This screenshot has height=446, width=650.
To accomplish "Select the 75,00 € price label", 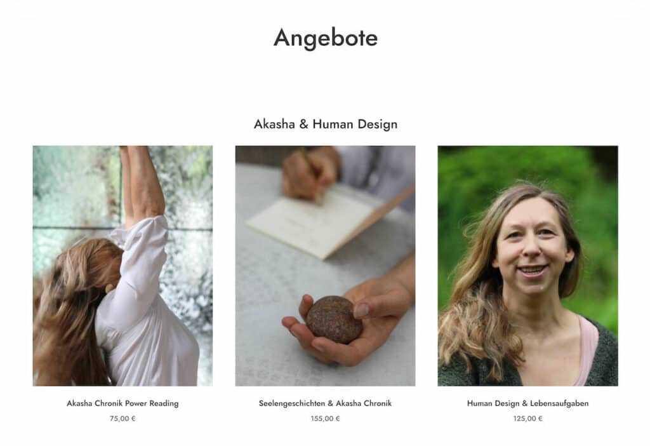I will click(x=123, y=419).
